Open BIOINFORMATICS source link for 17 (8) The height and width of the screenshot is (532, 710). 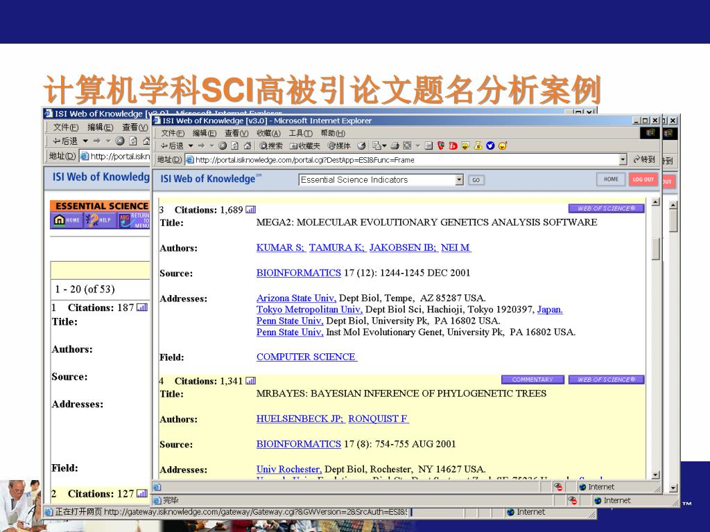click(x=298, y=444)
